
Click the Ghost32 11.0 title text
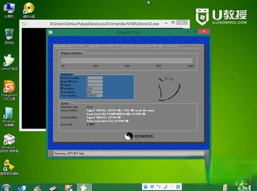[x=128, y=32]
